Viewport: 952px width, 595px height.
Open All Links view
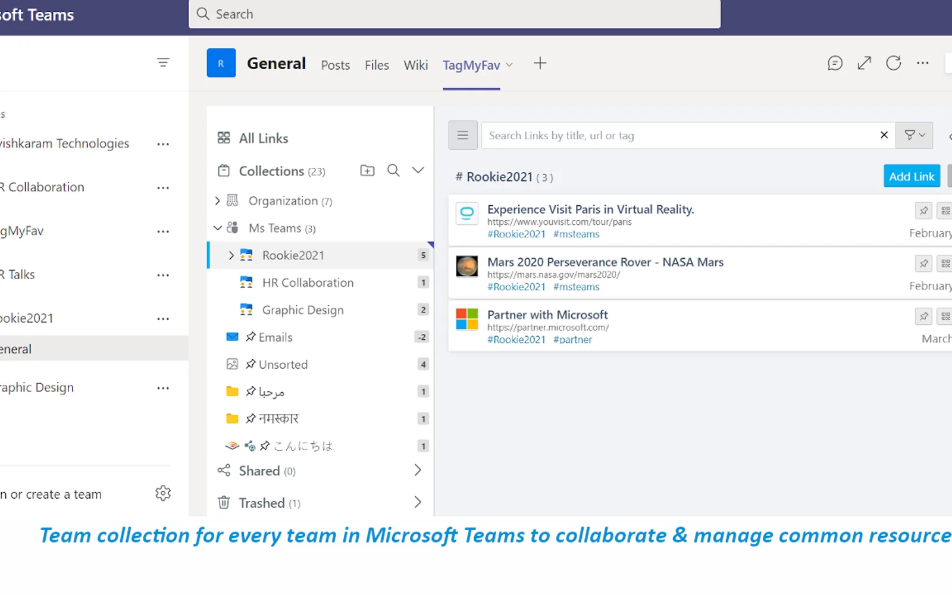click(x=264, y=139)
